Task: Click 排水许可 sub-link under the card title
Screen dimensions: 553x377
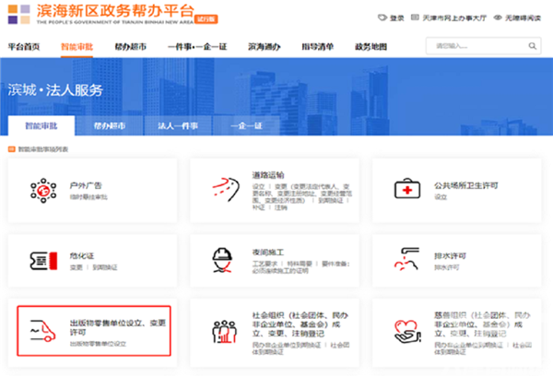Action: [x=447, y=267]
